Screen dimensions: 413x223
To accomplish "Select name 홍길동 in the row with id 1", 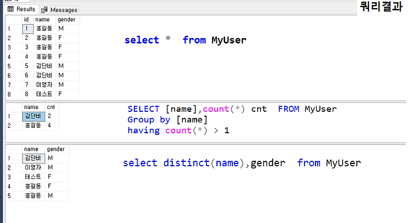I will tap(45, 29).
